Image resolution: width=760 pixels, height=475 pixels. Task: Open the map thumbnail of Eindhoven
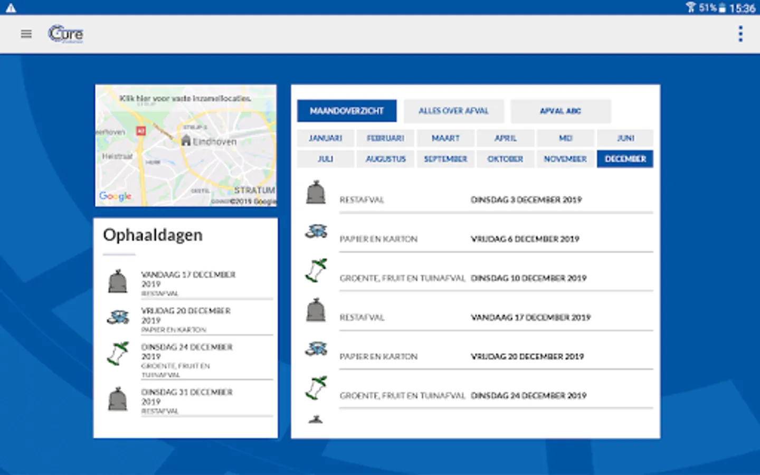(186, 146)
